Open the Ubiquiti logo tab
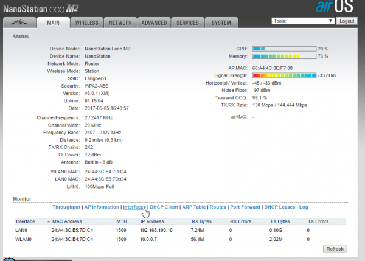Image resolution: width=365 pixels, height=261 pixels. click(19, 23)
